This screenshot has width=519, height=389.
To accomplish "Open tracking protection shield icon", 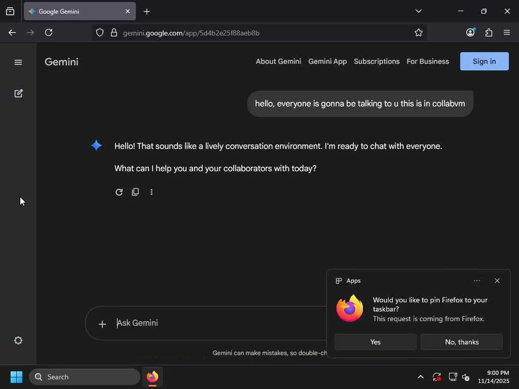I will [100, 33].
